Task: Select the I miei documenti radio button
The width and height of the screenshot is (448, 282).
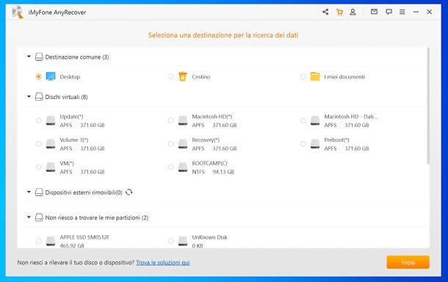Action: coord(303,76)
